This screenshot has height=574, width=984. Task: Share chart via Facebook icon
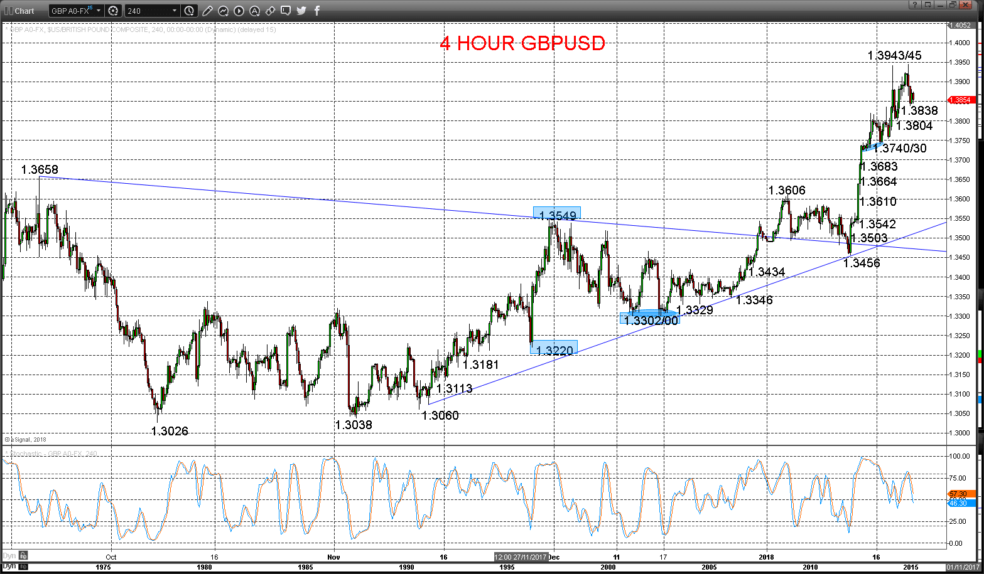coord(317,11)
